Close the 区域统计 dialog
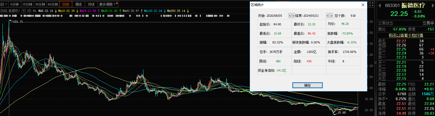435x116 pixels. [363, 5]
